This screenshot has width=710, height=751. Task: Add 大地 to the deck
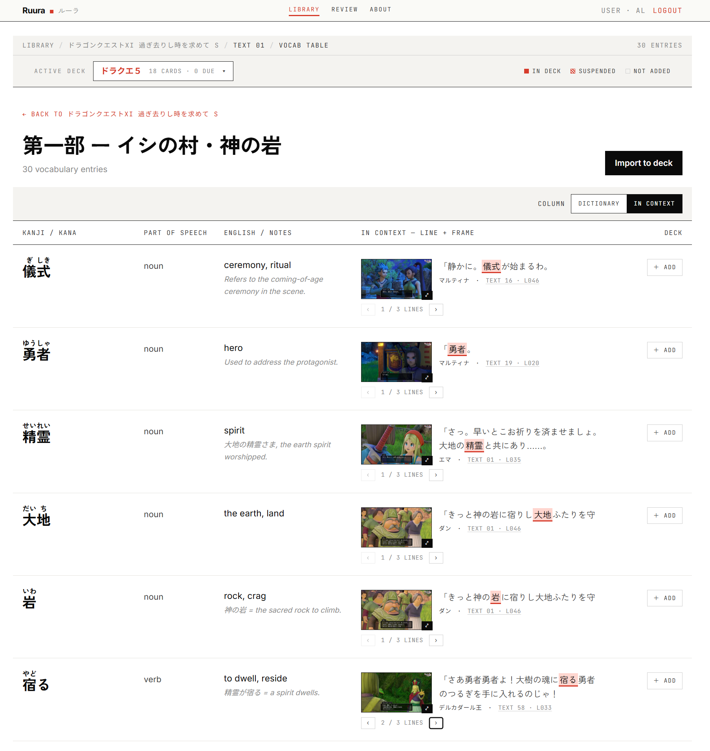(x=664, y=516)
